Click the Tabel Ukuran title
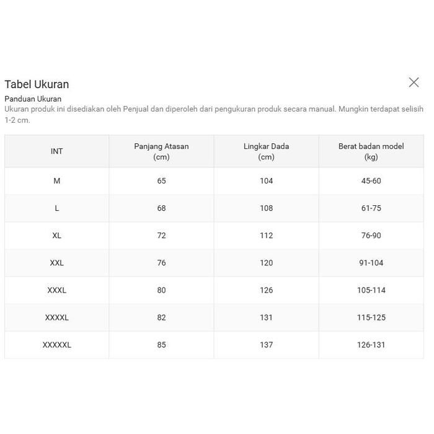Viewport: 434px width, 434px height. 37,84
